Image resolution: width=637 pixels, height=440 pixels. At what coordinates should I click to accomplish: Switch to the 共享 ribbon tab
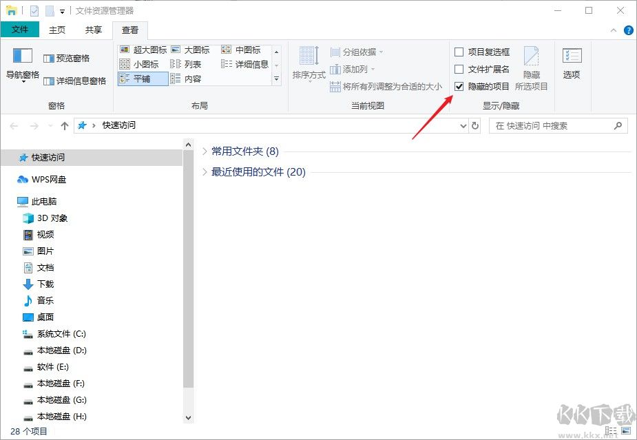(x=93, y=30)
